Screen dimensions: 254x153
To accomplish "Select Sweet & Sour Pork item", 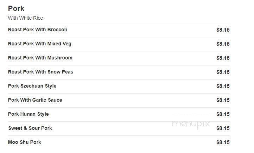I will (30, 128).
